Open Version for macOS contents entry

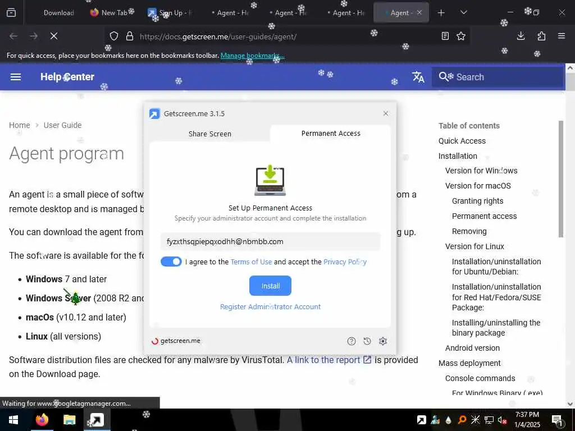tap(478, 186)
